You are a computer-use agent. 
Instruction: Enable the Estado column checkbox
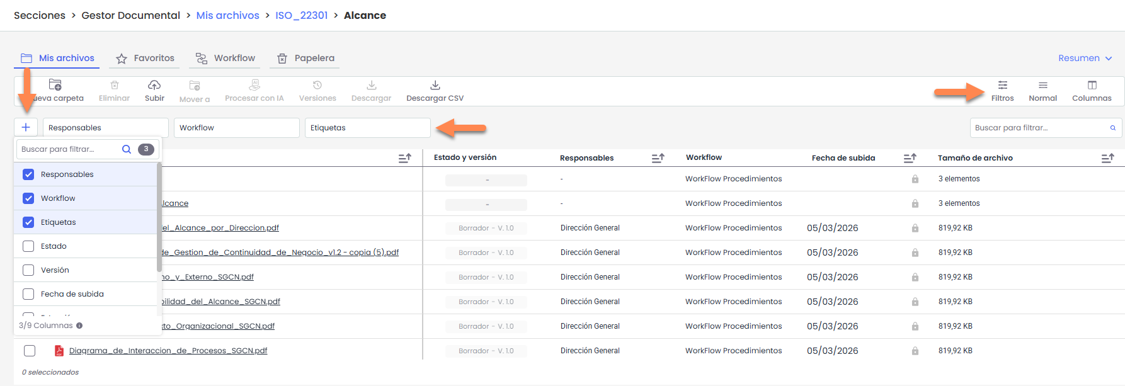(28, 246)
